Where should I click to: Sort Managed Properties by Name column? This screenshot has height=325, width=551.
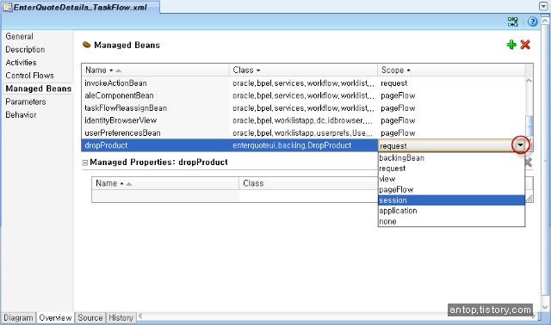pyautogui.click(x=129, y=183)
